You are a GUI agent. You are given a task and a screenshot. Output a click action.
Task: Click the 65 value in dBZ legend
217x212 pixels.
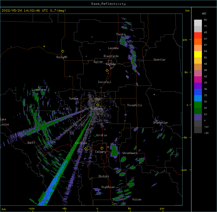205,32
